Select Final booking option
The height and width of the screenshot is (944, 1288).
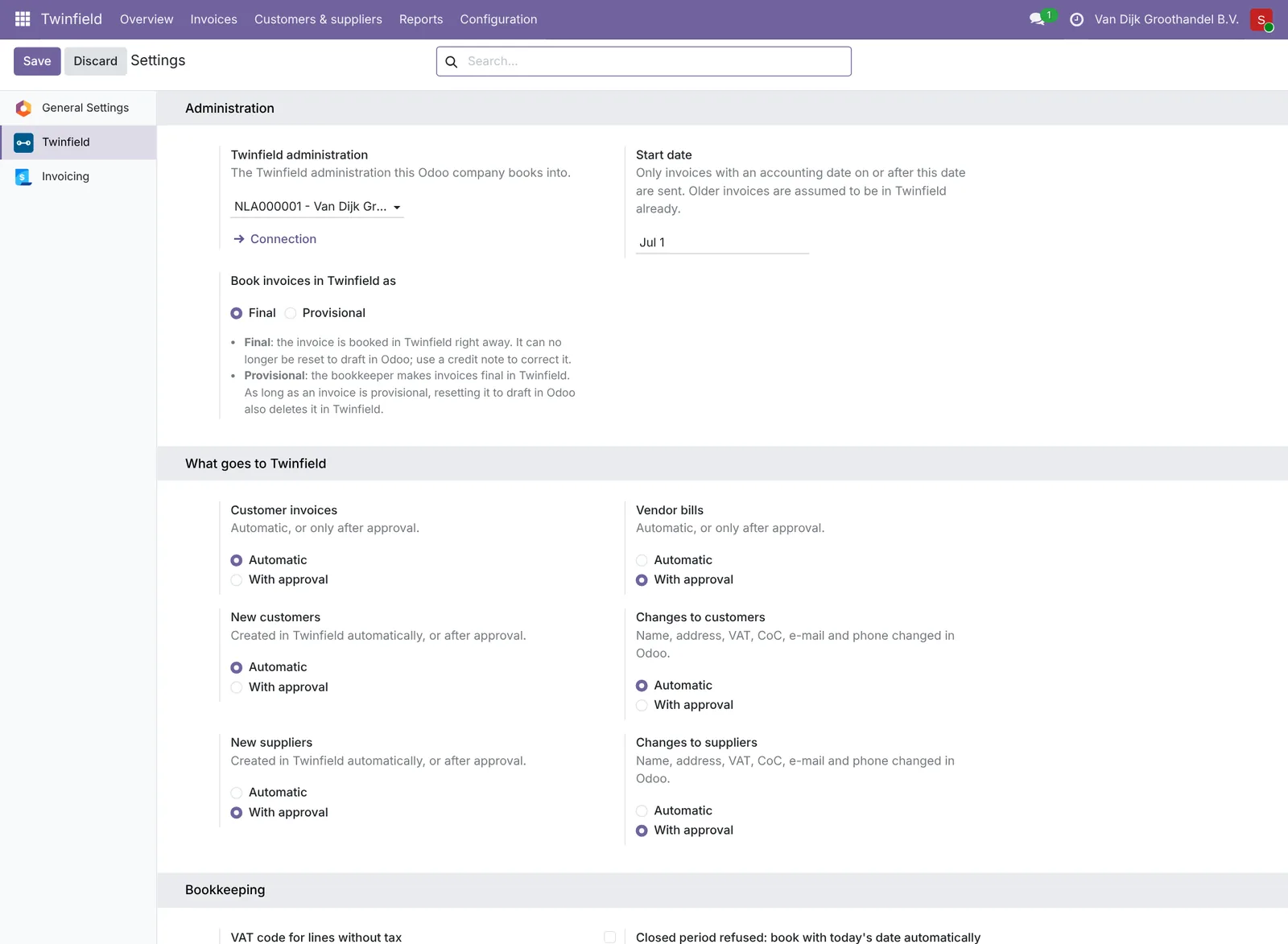pyautogui.click(x=237, y=313)
